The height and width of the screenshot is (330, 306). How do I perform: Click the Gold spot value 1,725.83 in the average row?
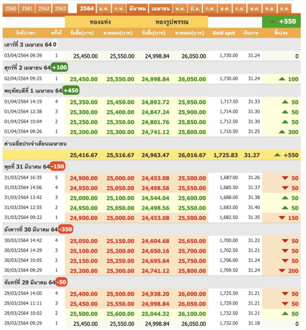click(225, 155)
